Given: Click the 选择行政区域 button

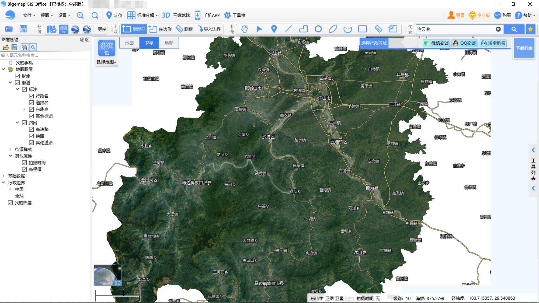Looking at the screenshot, I should pyautogui.click(x=374, y=43).
